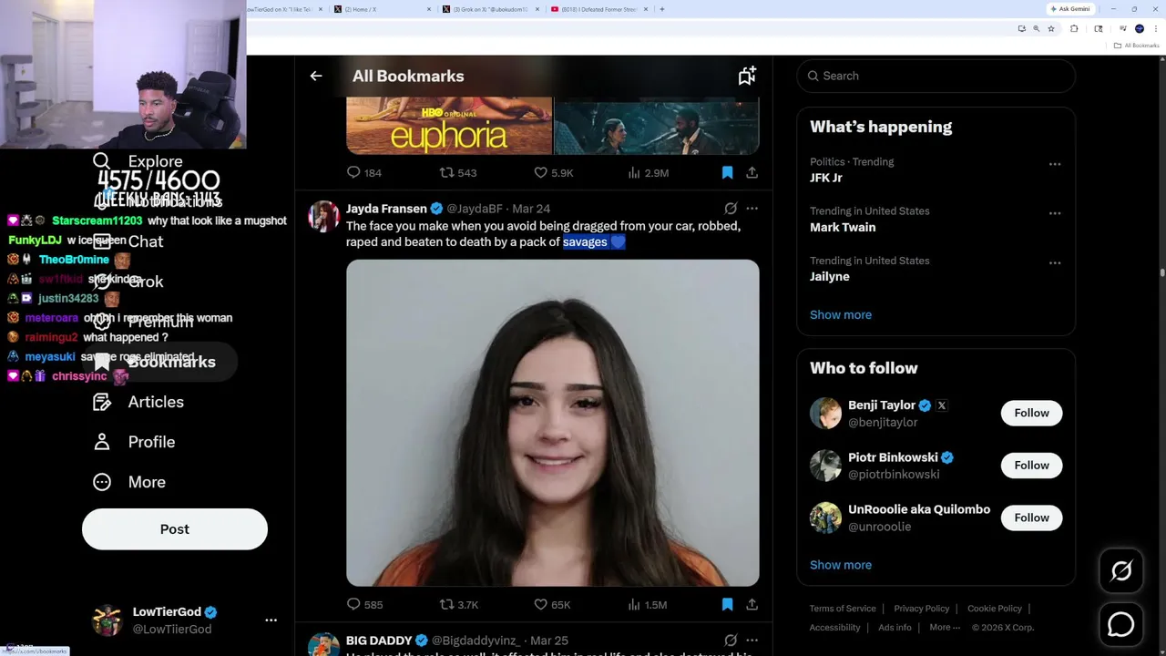The image size is (1166, 656).
Task: Open the Ads info footer link
Action: (895, 627)
